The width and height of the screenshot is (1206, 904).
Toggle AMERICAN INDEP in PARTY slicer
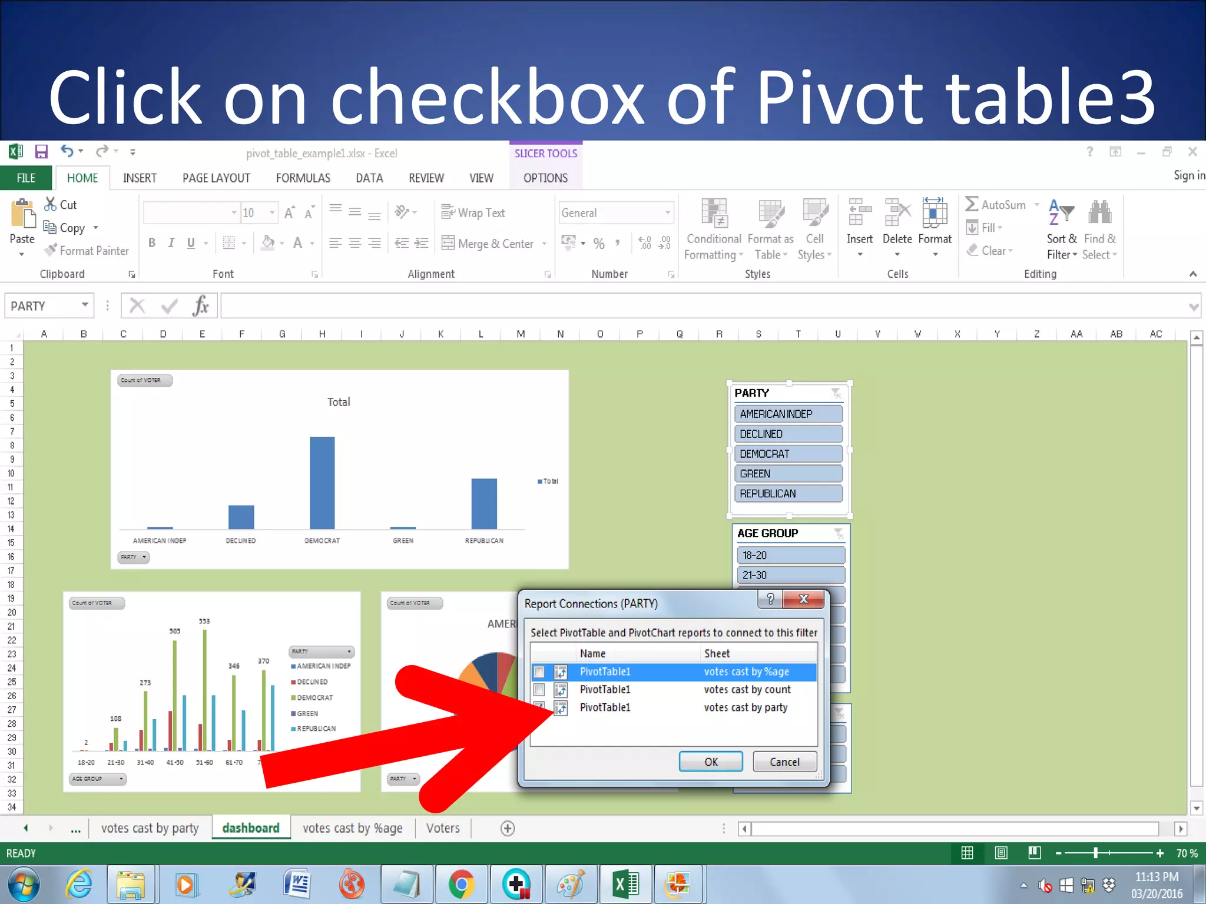click(788, 414)
